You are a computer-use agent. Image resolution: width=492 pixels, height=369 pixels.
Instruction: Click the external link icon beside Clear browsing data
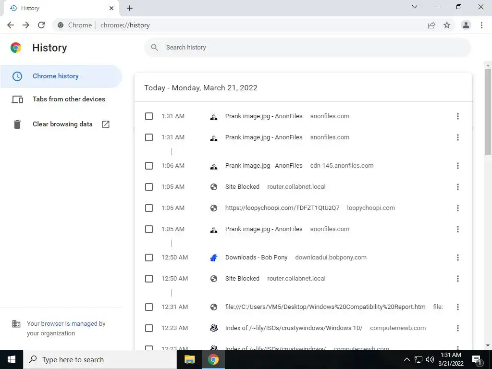pyautogui.click(x=106, y=124)
